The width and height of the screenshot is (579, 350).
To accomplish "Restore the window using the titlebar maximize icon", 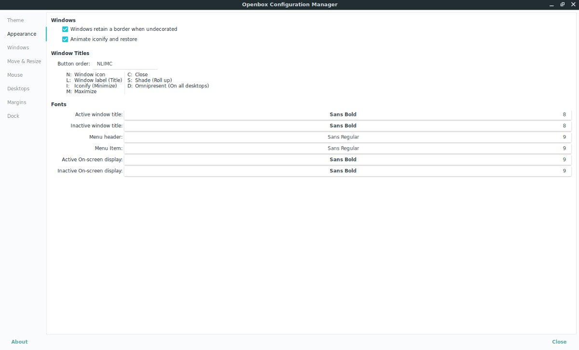I will (x=563, y=4).
